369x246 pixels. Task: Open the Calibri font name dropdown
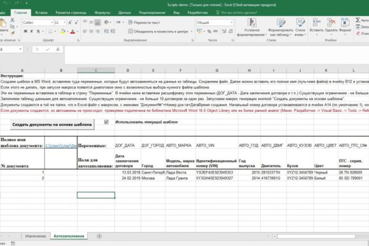[x=52, y=23]
